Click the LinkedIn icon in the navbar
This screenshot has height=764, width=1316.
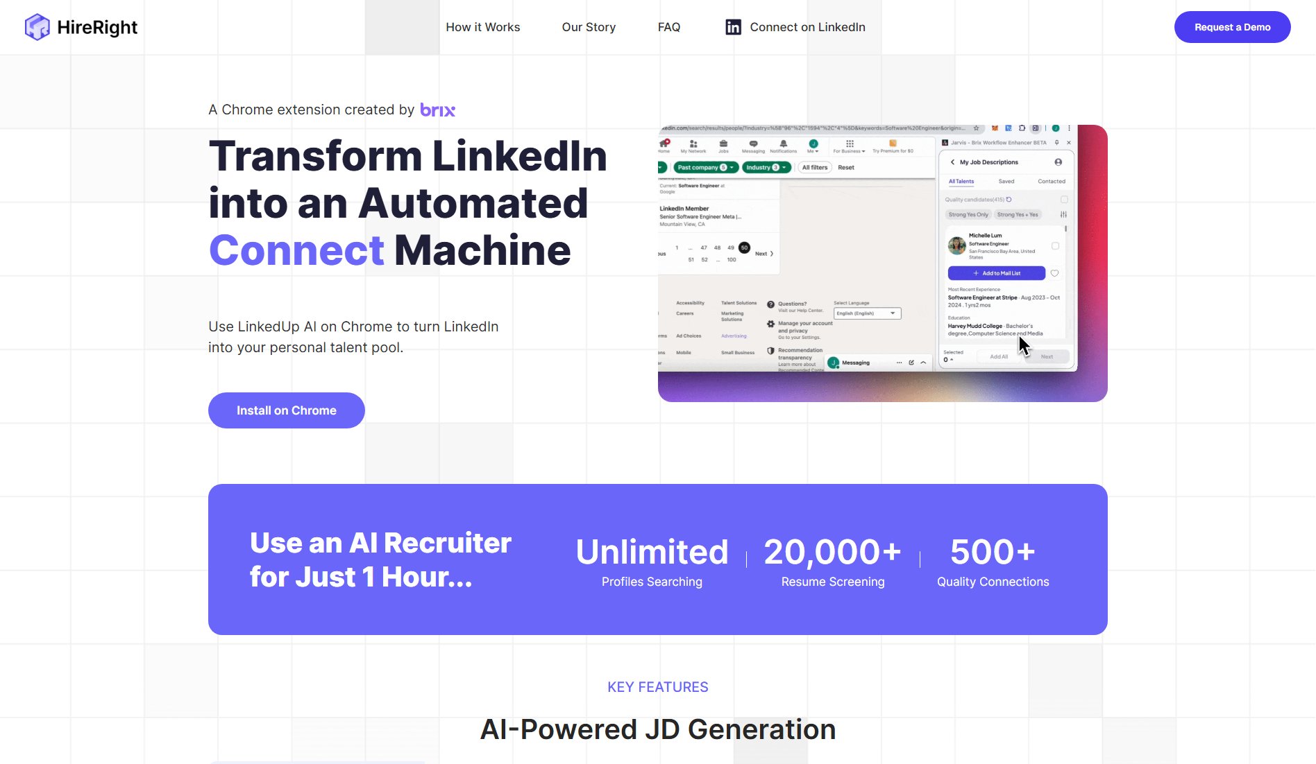pos(733,27)
